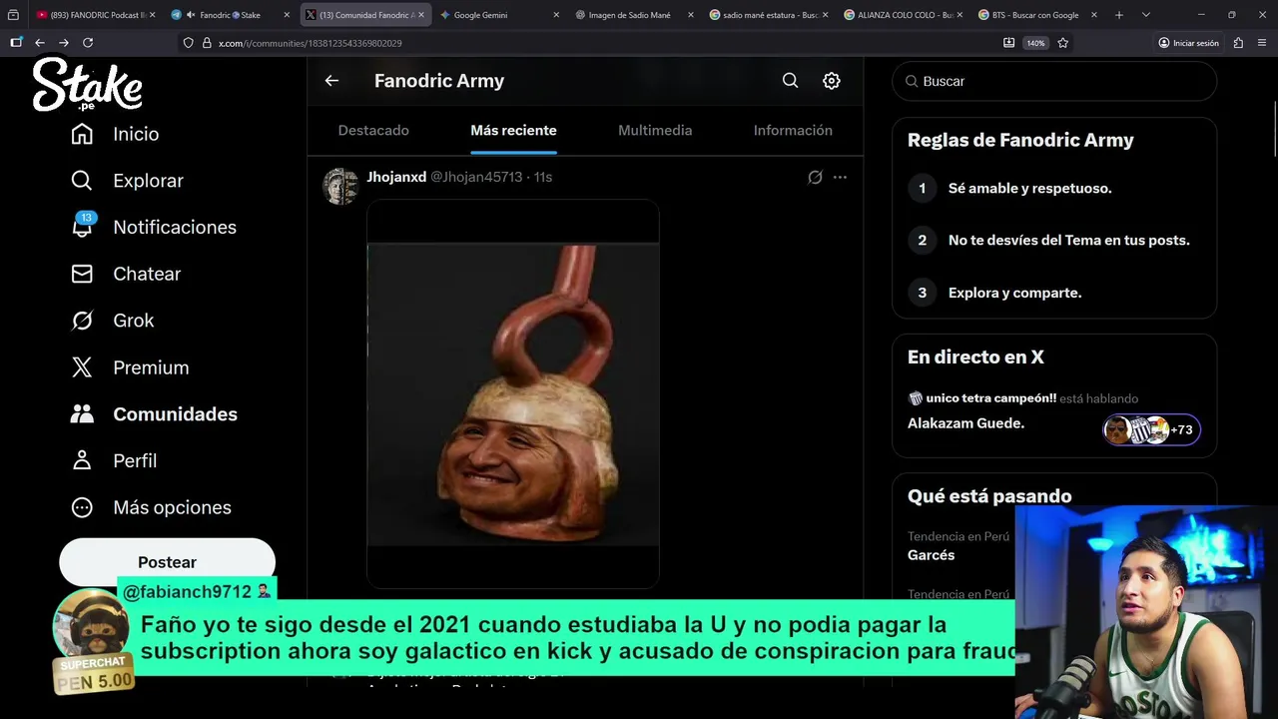The width and height of the screenshot is (1278, 719).
Task: Open Jhojanxd's avatar picture
Action: tap(340, 186)
